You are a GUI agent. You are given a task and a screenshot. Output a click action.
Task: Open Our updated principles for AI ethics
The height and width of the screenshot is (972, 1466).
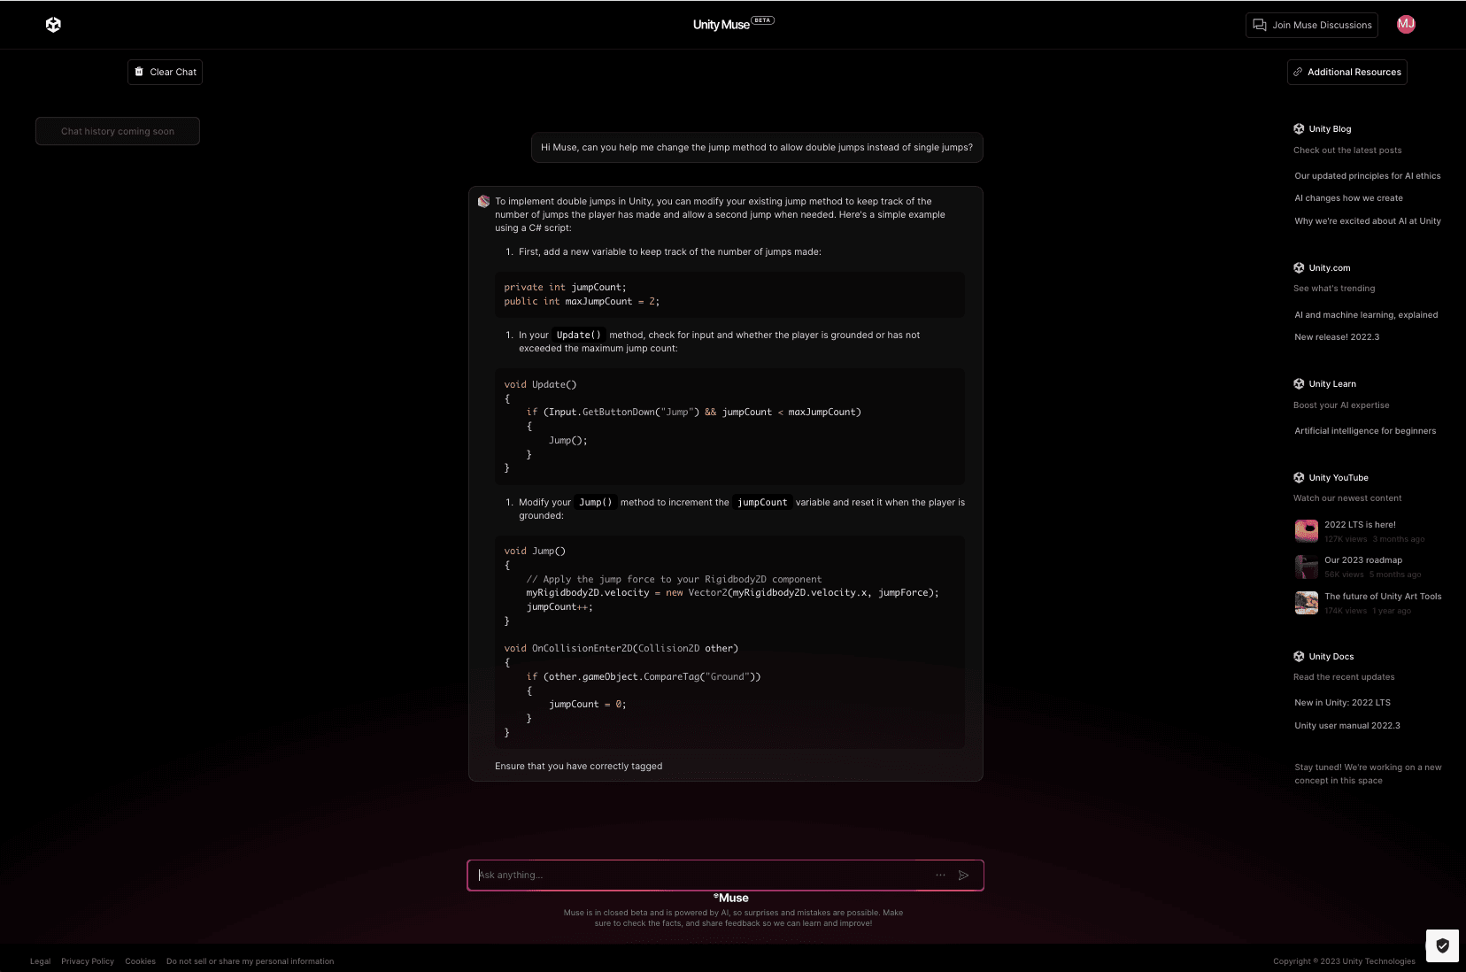[x=1368, y=176]
